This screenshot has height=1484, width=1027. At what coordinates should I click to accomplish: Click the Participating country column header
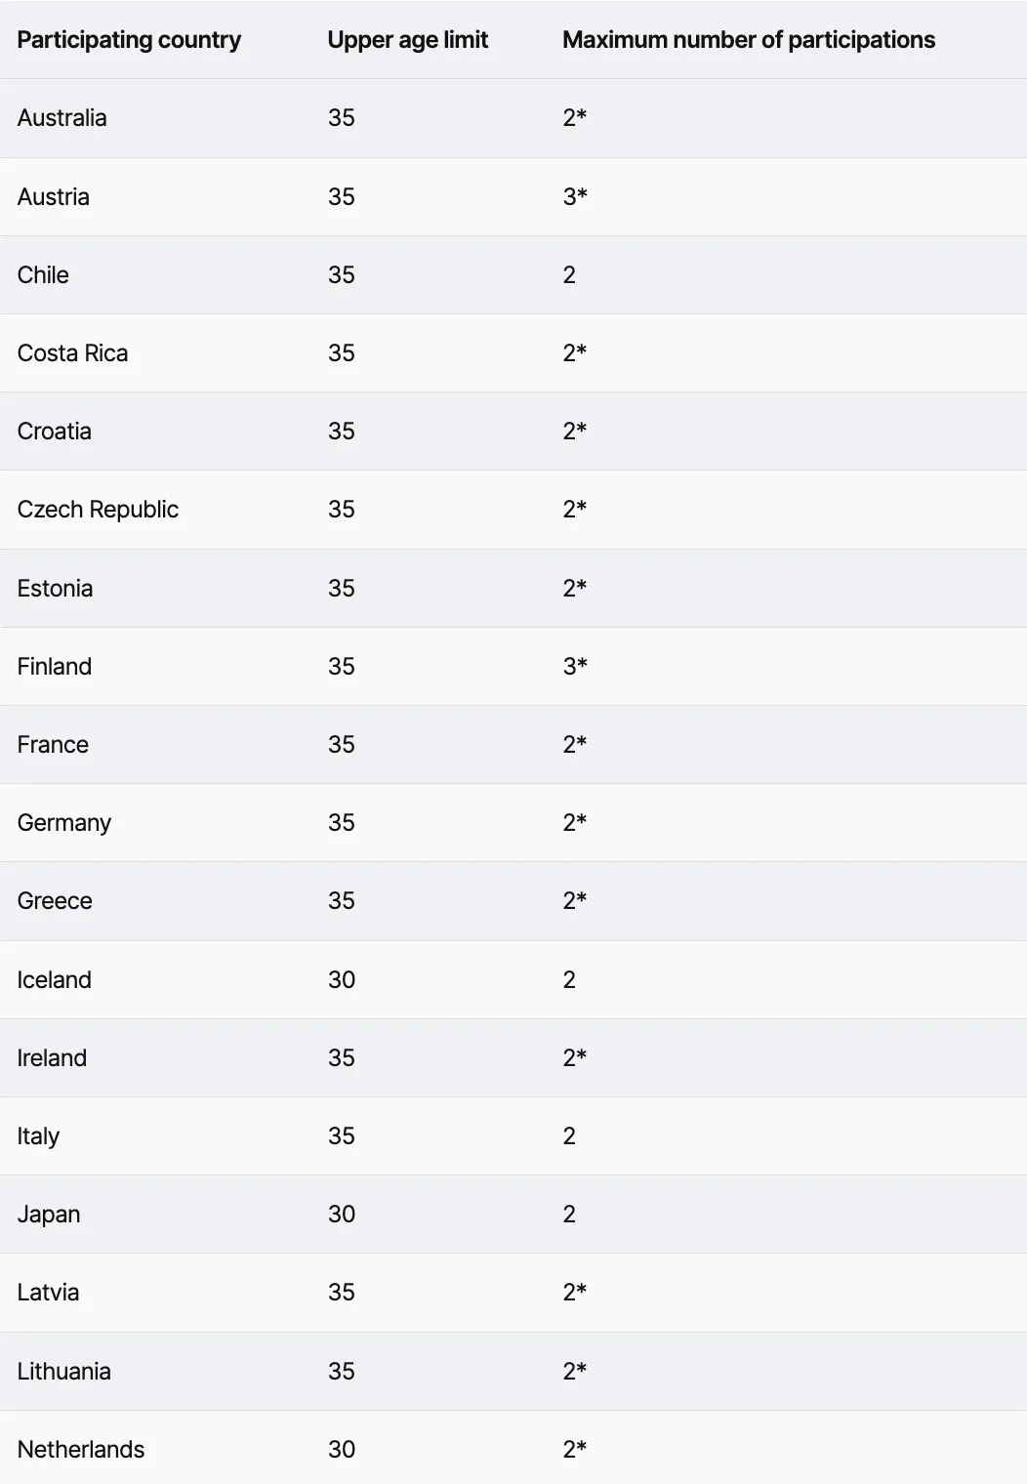point(129,40)
